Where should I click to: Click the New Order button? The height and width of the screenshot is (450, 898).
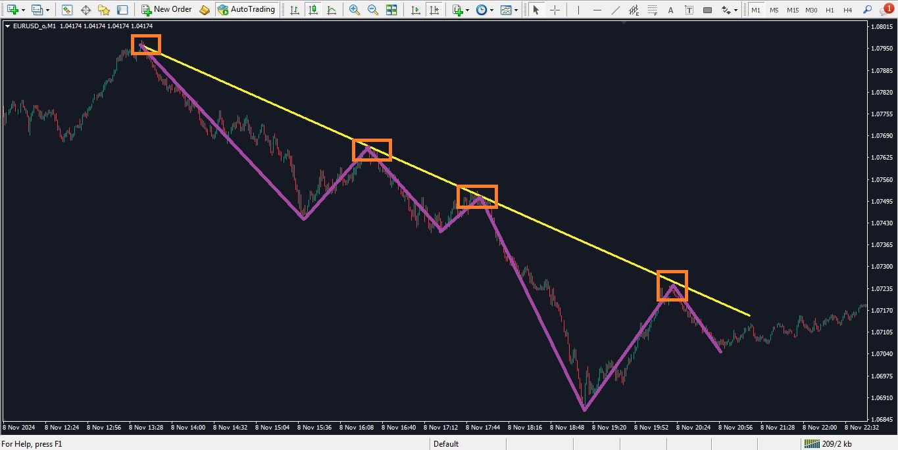[x=166, y=10]
